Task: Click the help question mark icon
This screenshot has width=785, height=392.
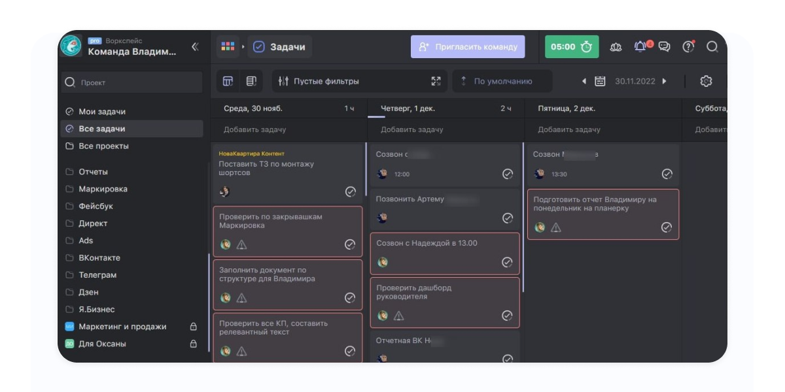Action: [688, 47]
